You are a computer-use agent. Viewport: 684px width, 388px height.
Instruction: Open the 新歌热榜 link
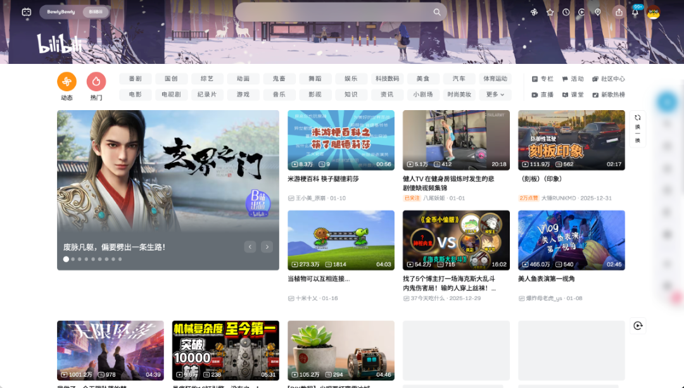point(609,94)
